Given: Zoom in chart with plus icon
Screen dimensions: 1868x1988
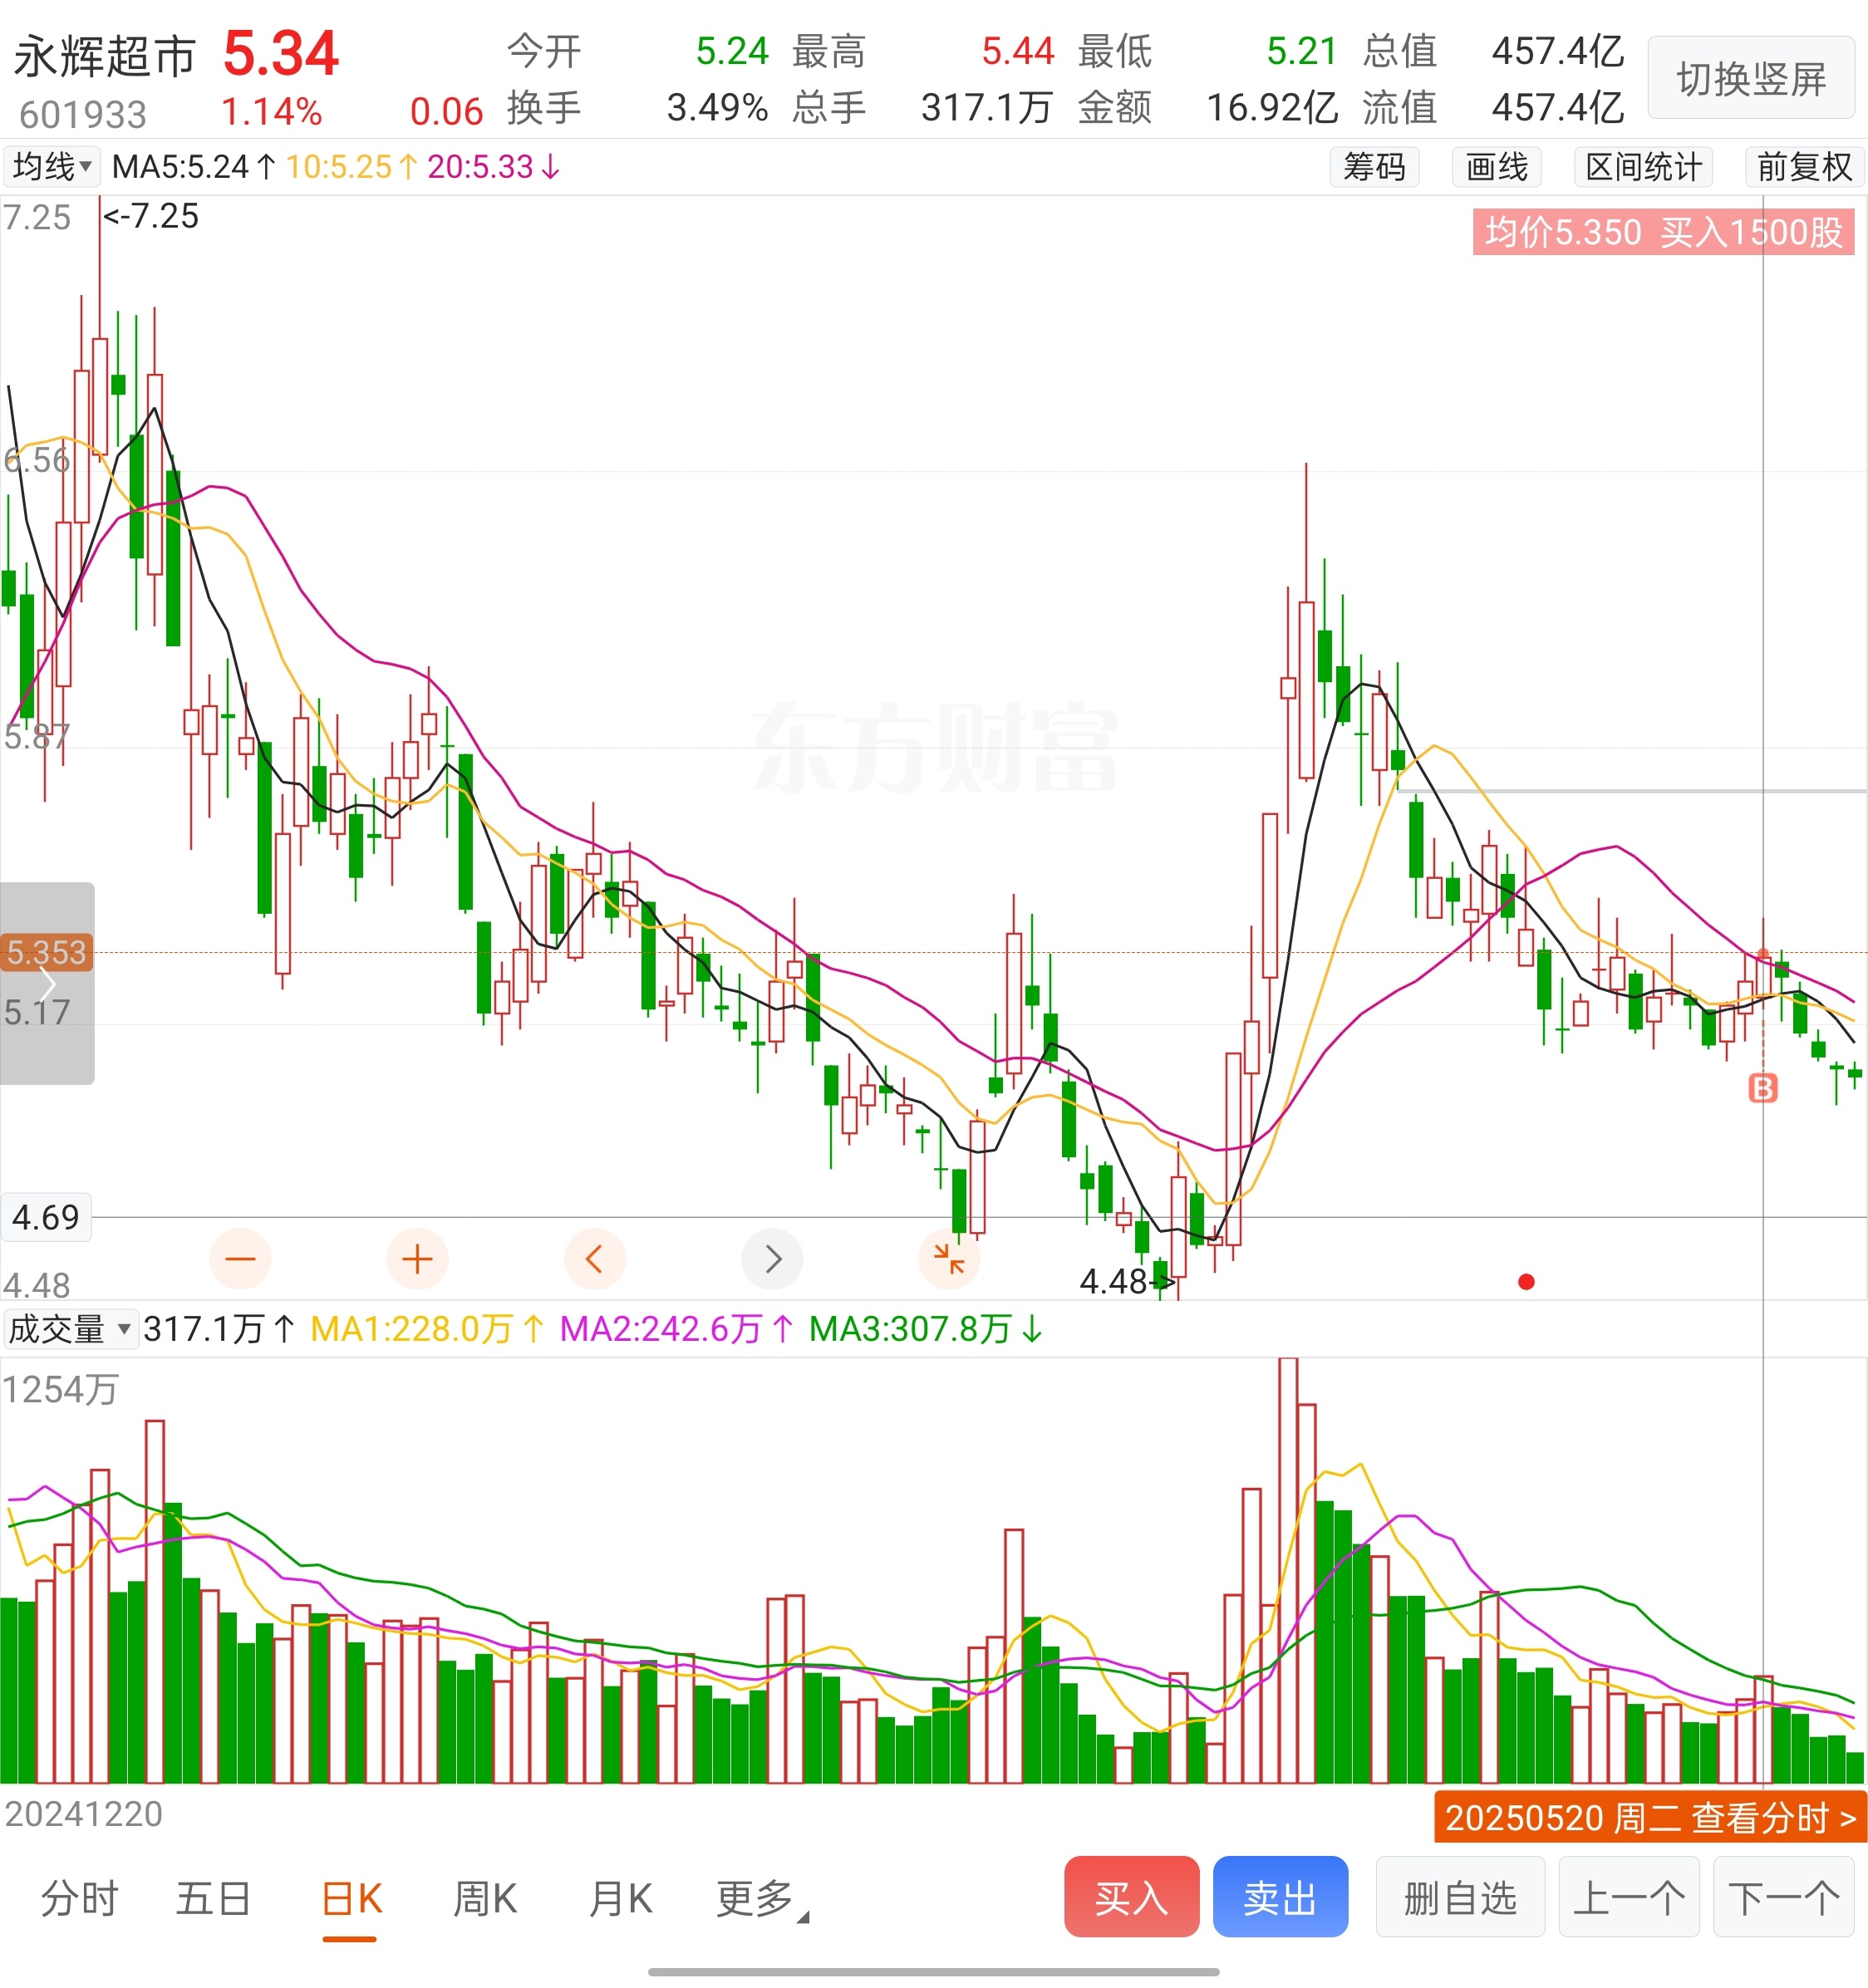Looking at the screenshot, I should tap(417, 1259).
